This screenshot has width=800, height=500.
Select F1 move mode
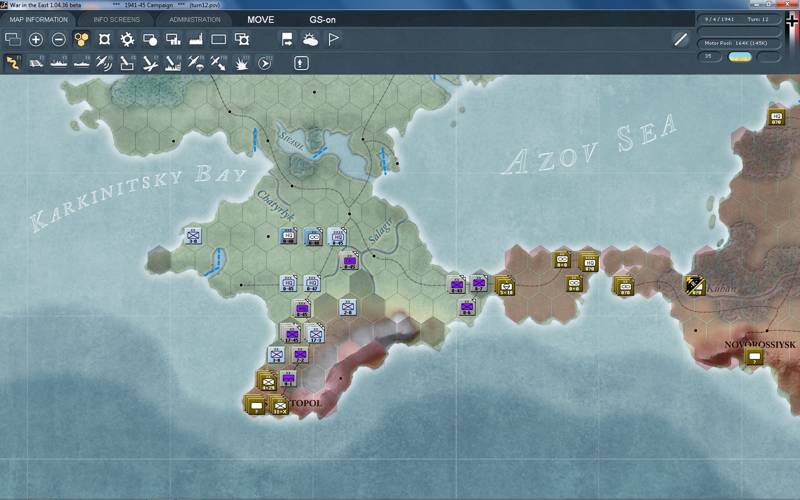click(x=13, y=63)
